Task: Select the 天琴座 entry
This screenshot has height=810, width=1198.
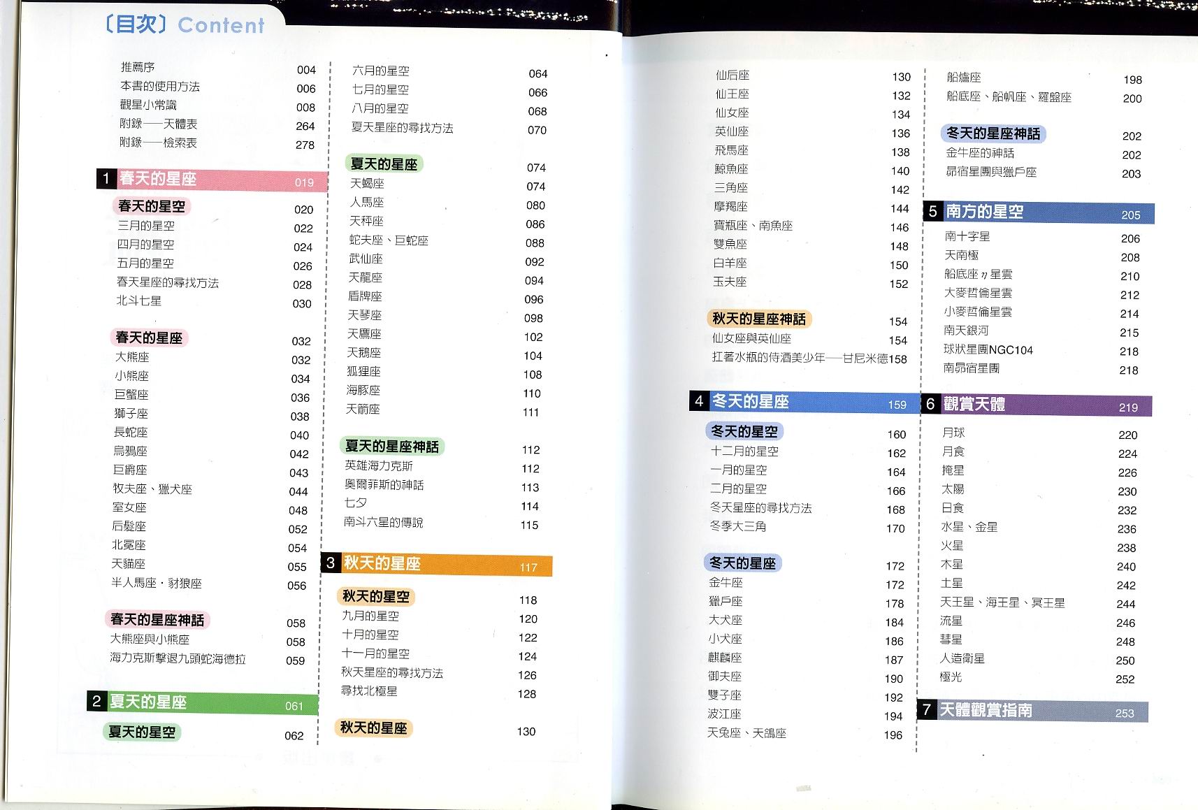Action: (x=365, y=315)
